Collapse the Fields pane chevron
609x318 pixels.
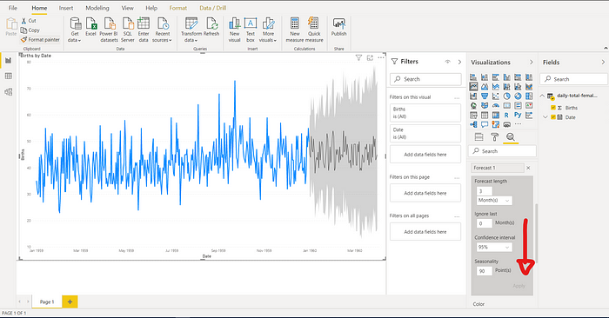(x=603, y=62)
